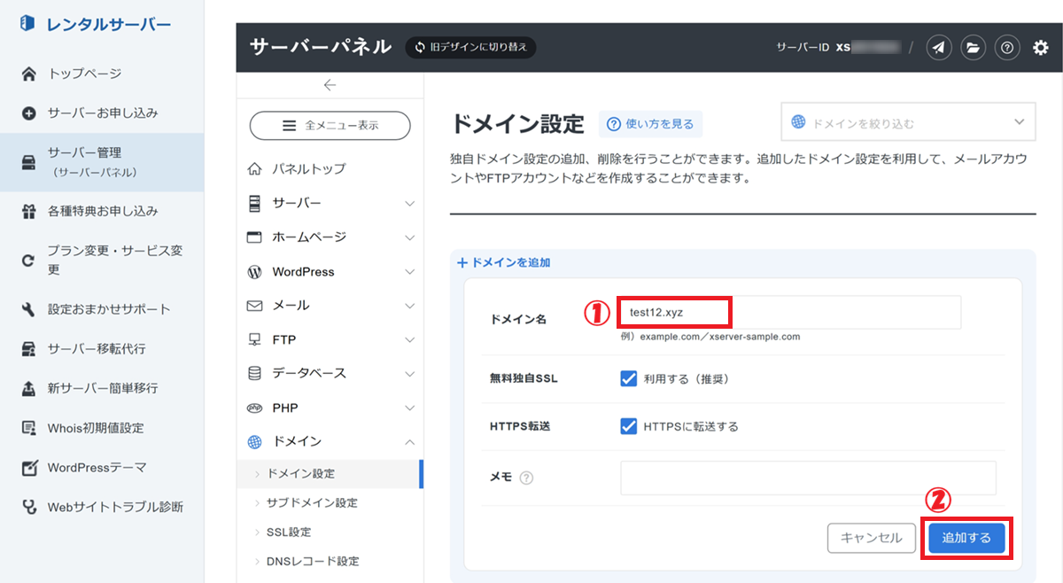Click the キャンセル button

click(871, 538)
